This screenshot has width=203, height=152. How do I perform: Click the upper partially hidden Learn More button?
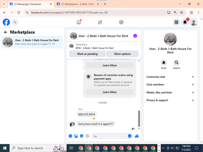coord(110,65)
